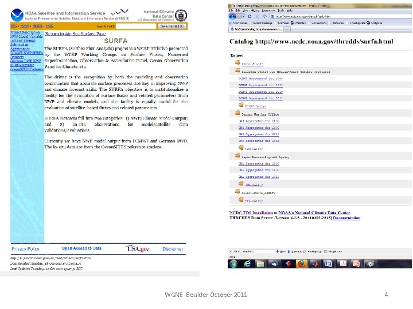
Task: Open Firefox Bookmarks menu
Action: click(268, 10)
